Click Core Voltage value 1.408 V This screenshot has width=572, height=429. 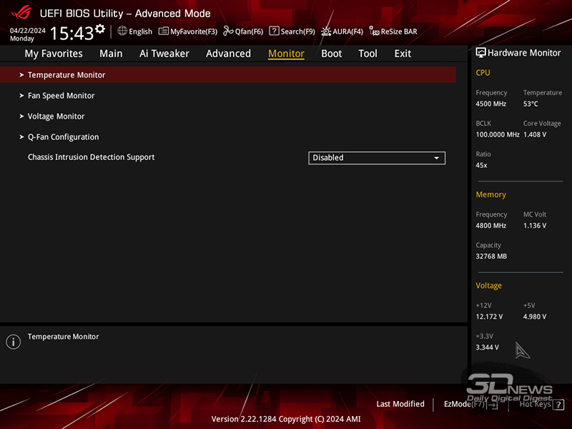(x=534, y=134)
